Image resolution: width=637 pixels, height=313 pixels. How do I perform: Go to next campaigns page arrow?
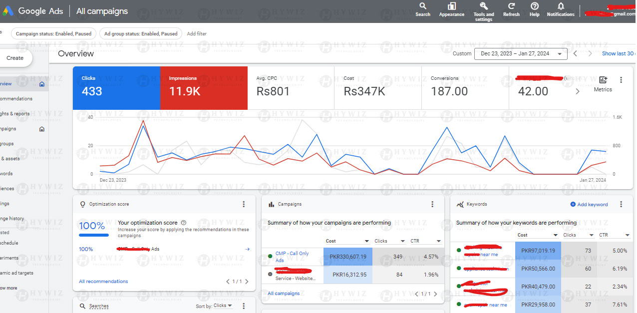click(435, 294)
